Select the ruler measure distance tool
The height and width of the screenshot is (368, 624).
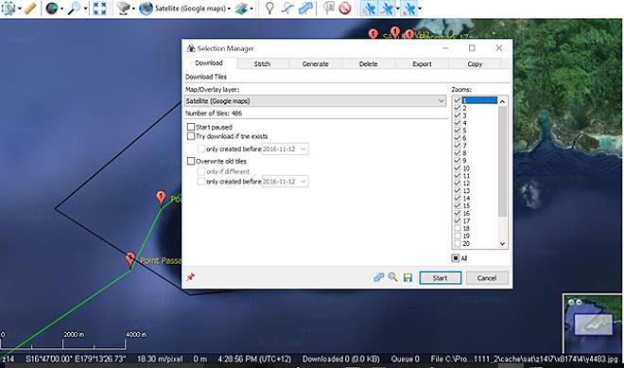[x=30, y=8]
